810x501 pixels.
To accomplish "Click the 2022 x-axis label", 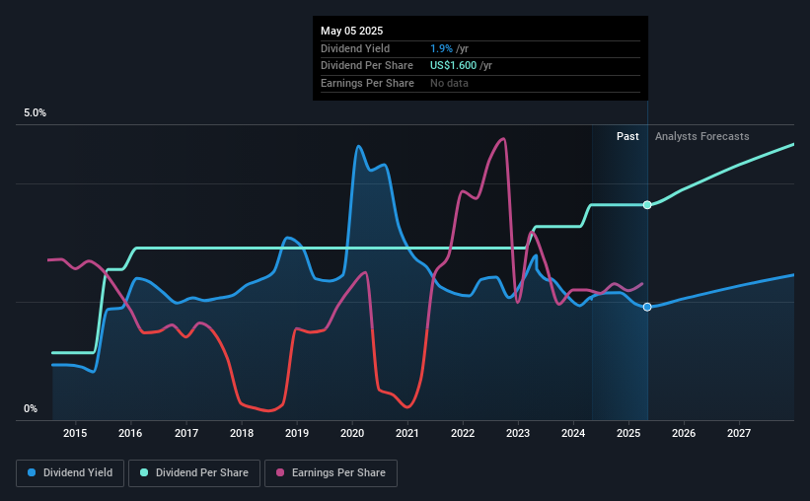I will [x=463, y=433].
